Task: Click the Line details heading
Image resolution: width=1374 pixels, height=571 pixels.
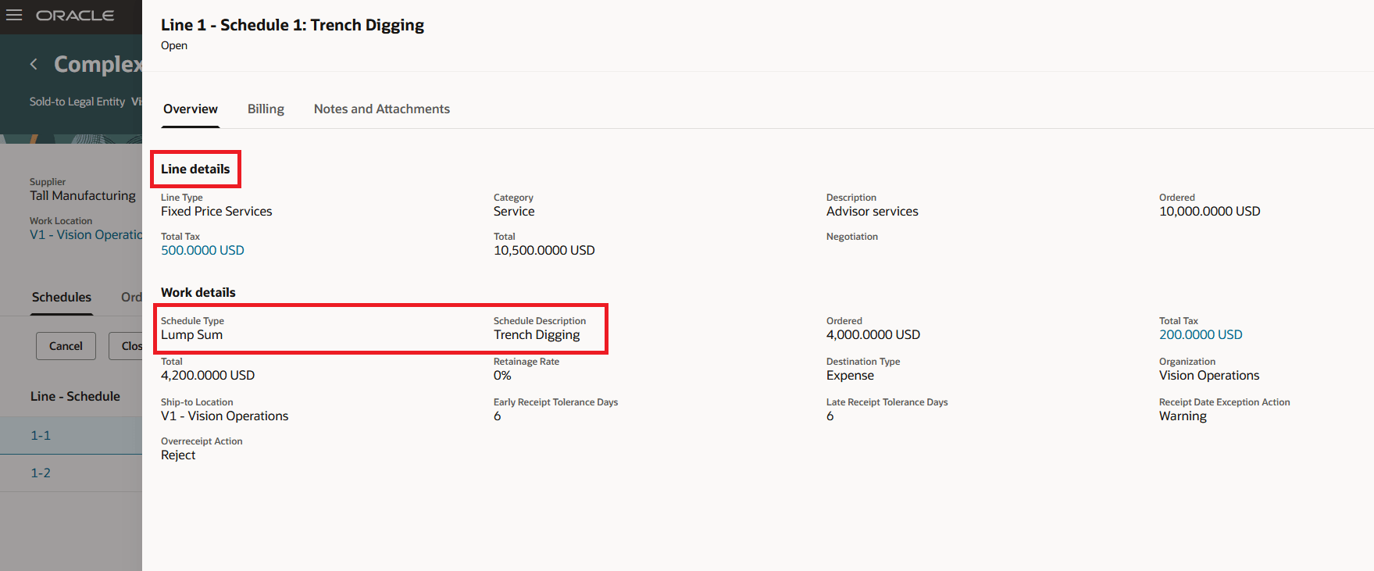Action: tap(195, 169)
